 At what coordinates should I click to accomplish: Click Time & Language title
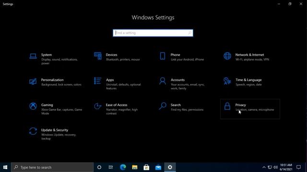coord(248,80)
